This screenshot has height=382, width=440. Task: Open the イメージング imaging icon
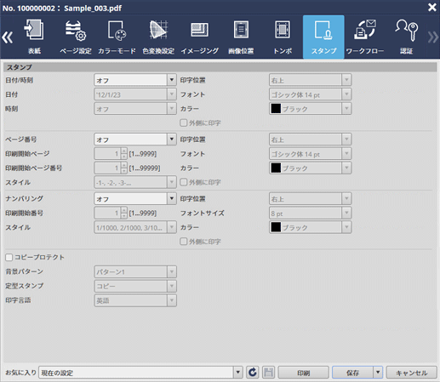(200, 37)
